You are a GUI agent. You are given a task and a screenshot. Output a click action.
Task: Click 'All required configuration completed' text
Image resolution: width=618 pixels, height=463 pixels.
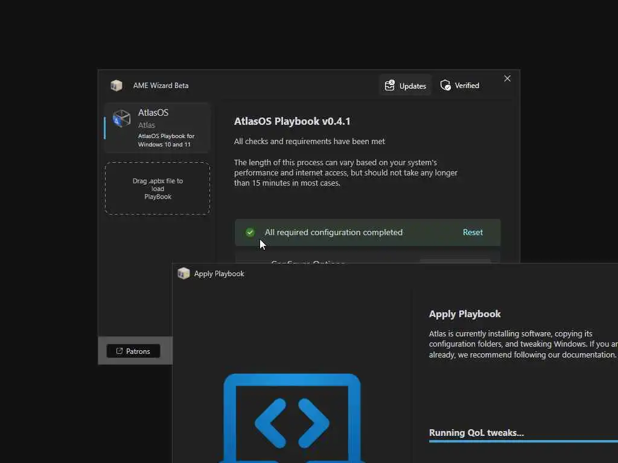(x=333, y=232)
